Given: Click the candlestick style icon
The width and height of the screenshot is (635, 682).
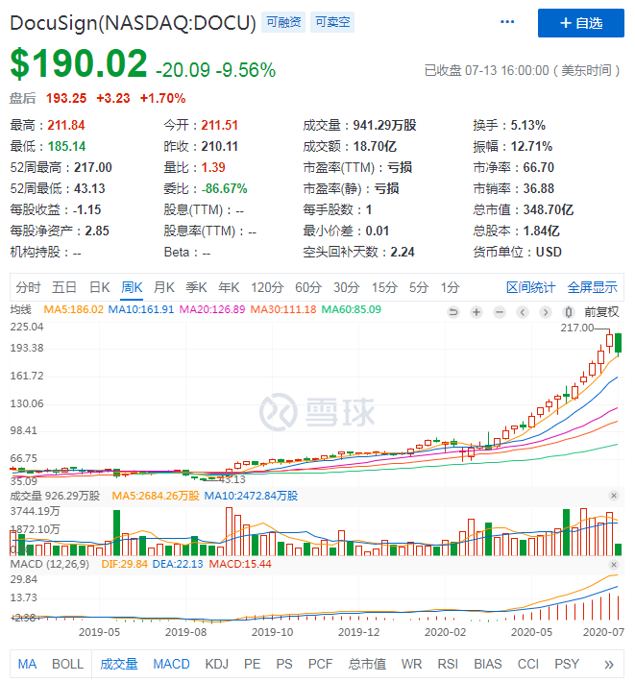Looking at the screenshot, I should coord(568,312).
